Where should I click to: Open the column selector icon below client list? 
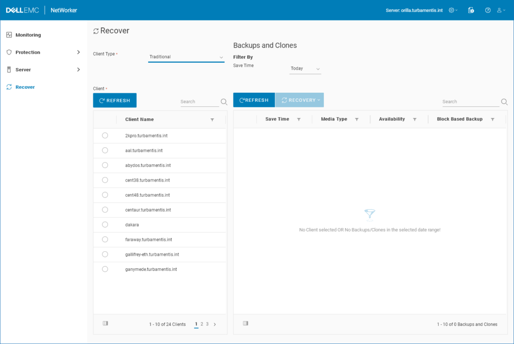click(x=105, y=323)
